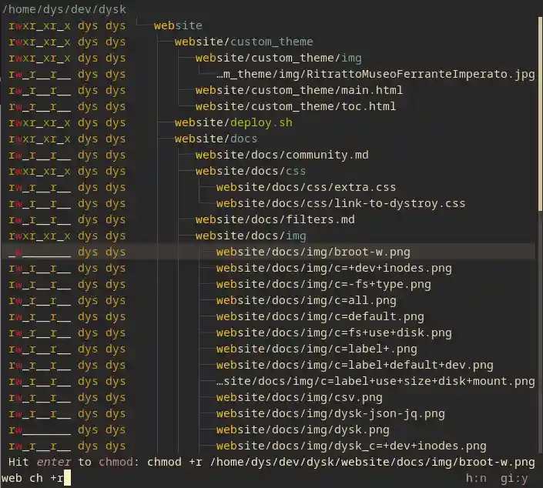The width and height of the screenshot is (543, 488).
Task: Click the owner 'dys' on the broot-w.png row
Action: 88,252
